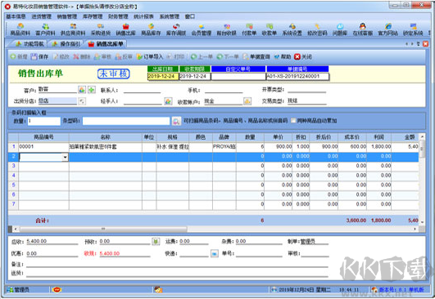The image size is (435, 299).
Task: Open 财务管理 menu
Action: coord(118,16)
